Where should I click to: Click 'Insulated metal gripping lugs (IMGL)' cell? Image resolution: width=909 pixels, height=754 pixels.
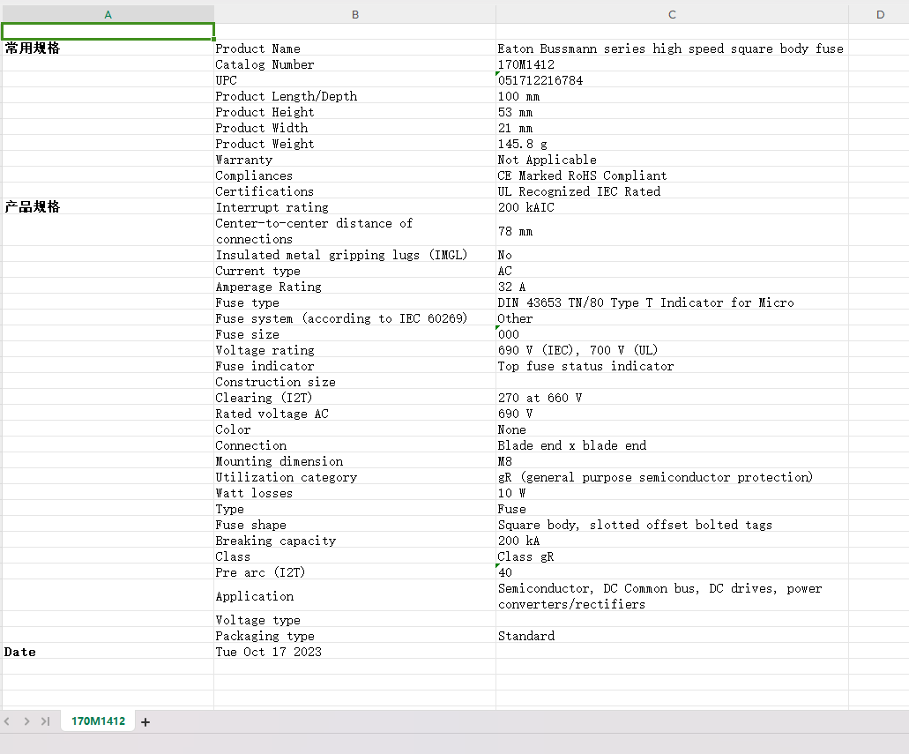pos(354,255)
